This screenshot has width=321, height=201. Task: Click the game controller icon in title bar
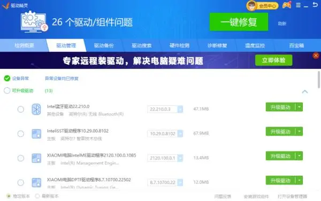pos(287,5)
